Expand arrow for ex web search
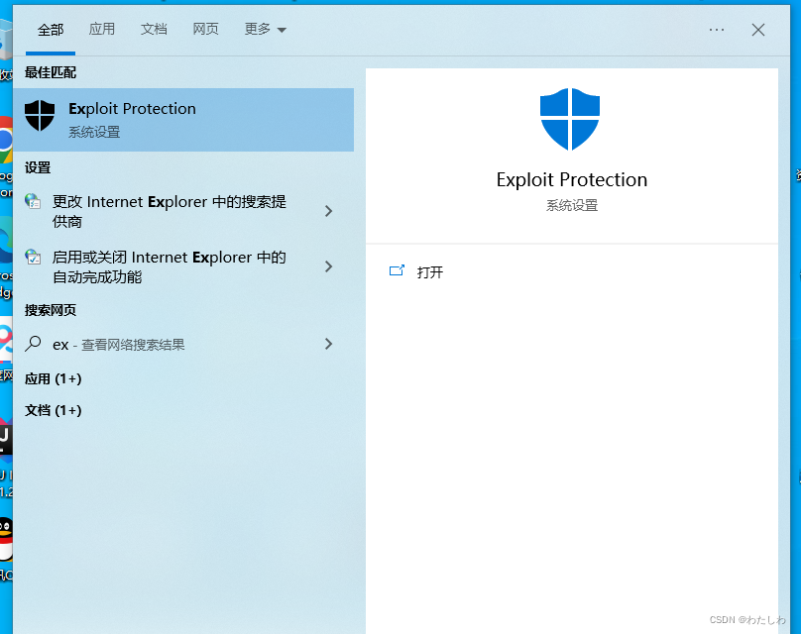This screenshot has height=634, width=801. click(328, 344)
